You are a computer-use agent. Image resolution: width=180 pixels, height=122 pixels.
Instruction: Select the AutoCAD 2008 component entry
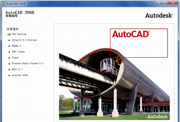(20, 75)
